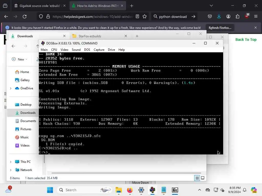
Task: Click the python download search field
Action: pyautogui.click(x=173, y=17)
